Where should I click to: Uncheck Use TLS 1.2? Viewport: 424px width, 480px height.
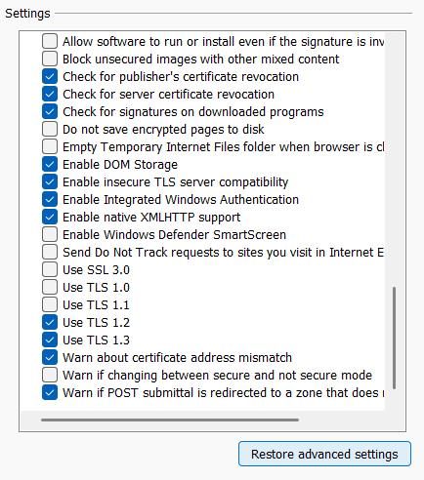50,322
